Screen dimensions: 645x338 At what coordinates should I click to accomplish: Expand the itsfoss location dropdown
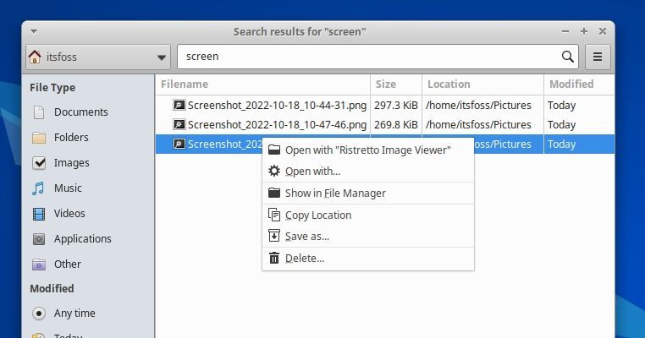[x=162, y=57]
